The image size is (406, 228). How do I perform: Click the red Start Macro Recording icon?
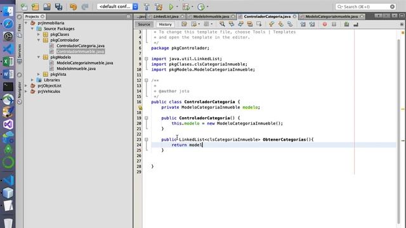[325, 24]
